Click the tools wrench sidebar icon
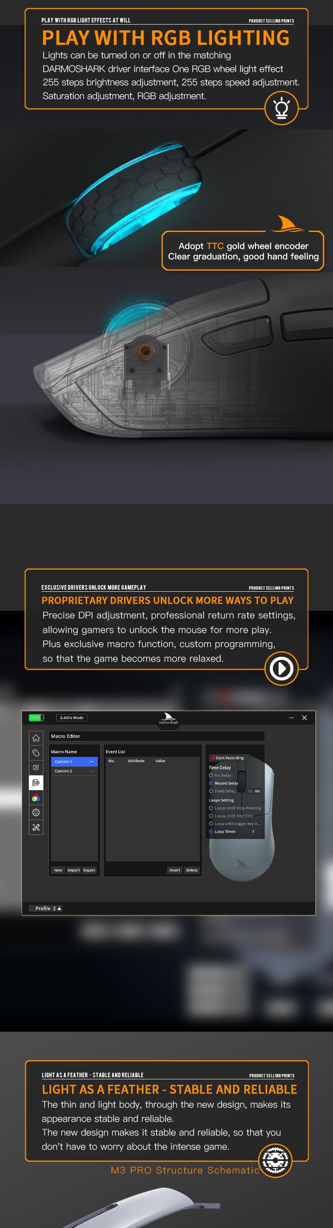The image size is (333, 1228). [x=36, y=827]
